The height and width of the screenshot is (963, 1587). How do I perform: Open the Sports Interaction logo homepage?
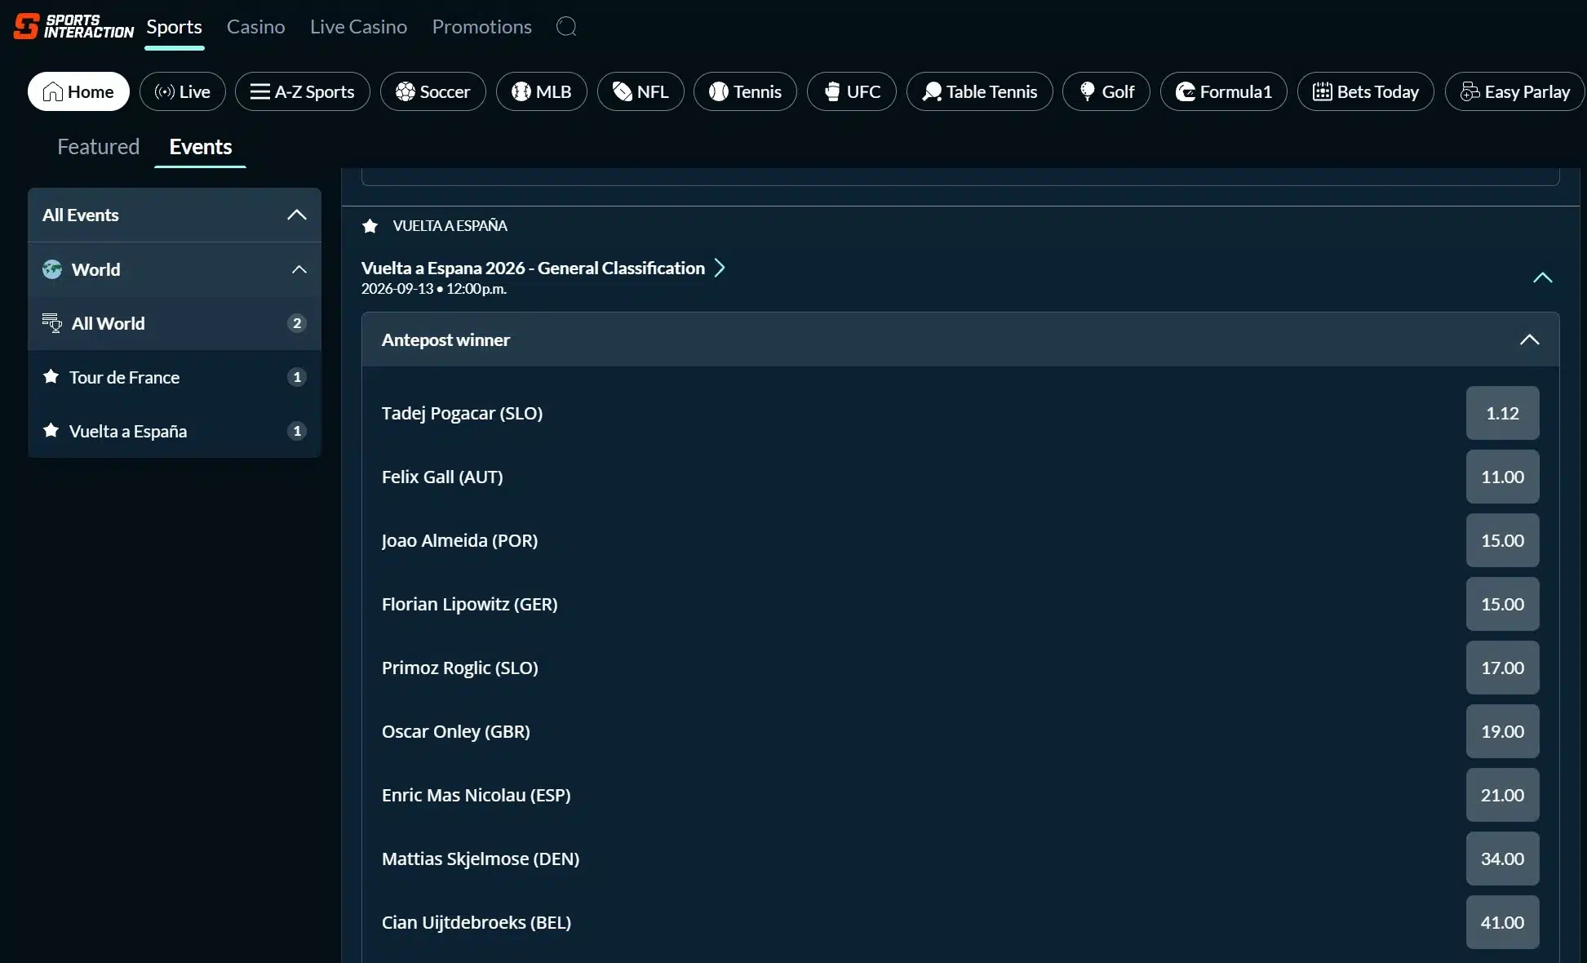point(73,26)
